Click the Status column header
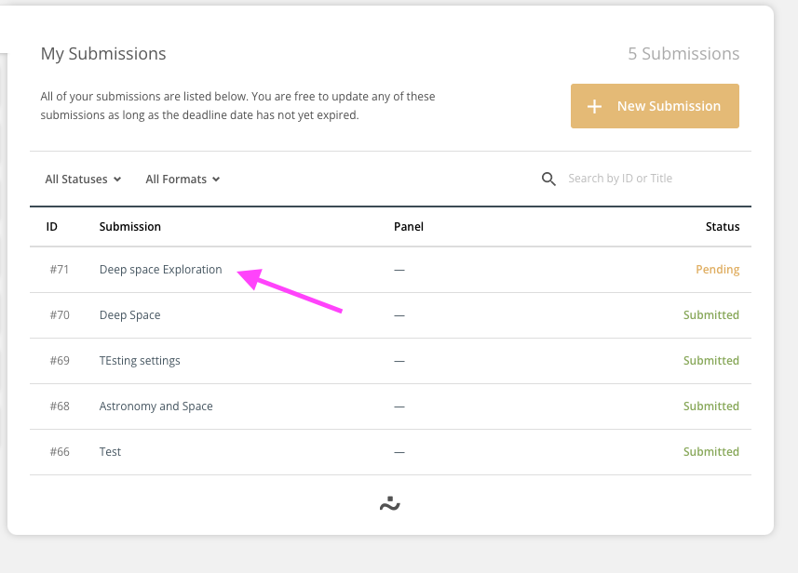The width and height of the screenshot is (798, 573). 723,226
